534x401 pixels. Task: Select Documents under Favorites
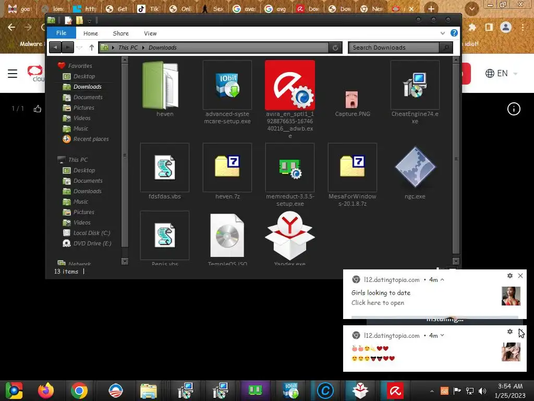pos(88,97)
